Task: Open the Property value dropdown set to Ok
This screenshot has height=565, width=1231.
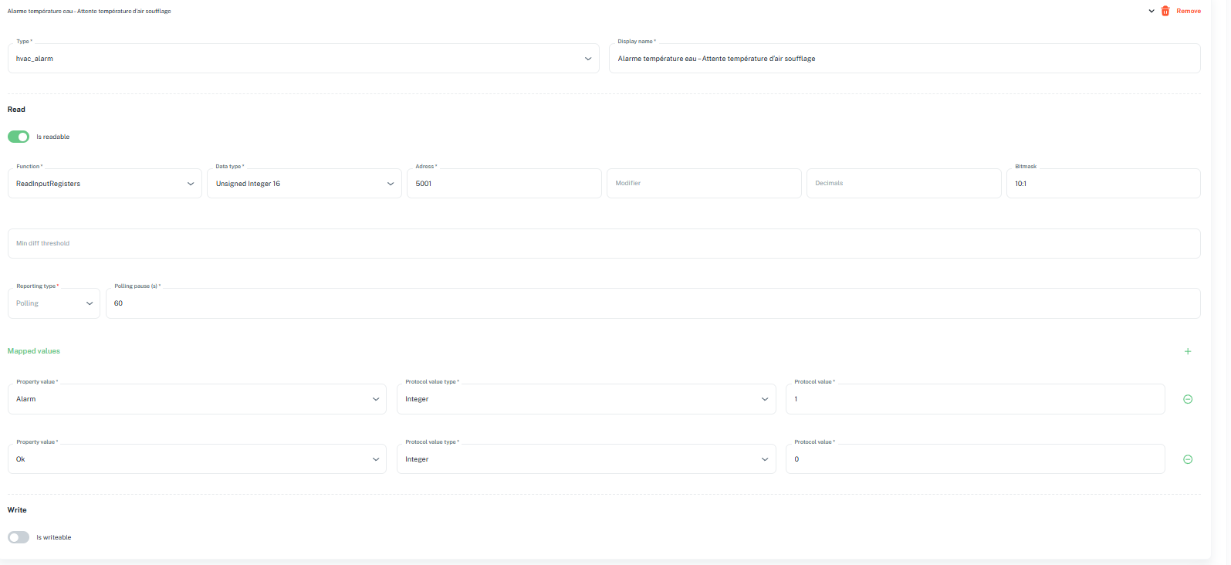Action: click(x=197, y=459)
